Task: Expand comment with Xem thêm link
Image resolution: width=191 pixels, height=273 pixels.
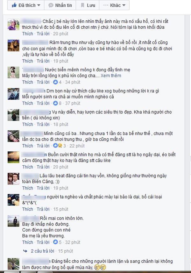Action: 111,75
